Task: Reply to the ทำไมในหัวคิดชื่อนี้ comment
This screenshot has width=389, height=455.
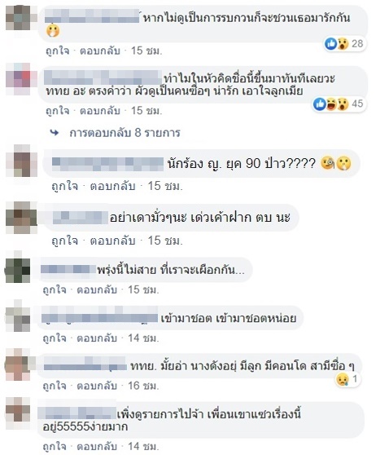Action: click(100, 111)
